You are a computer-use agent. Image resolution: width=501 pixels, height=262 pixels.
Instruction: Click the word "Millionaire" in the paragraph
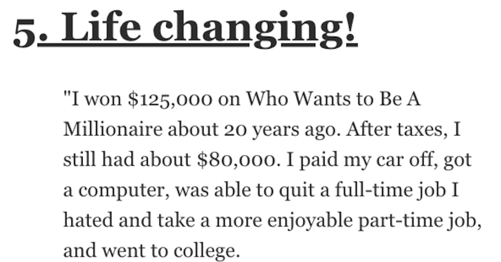pos(113,129)
